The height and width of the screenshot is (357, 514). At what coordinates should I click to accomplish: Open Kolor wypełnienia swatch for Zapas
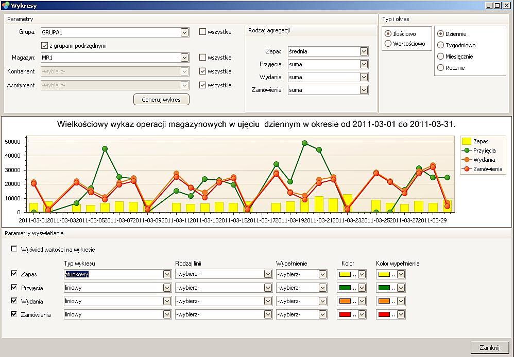[384, 274]
